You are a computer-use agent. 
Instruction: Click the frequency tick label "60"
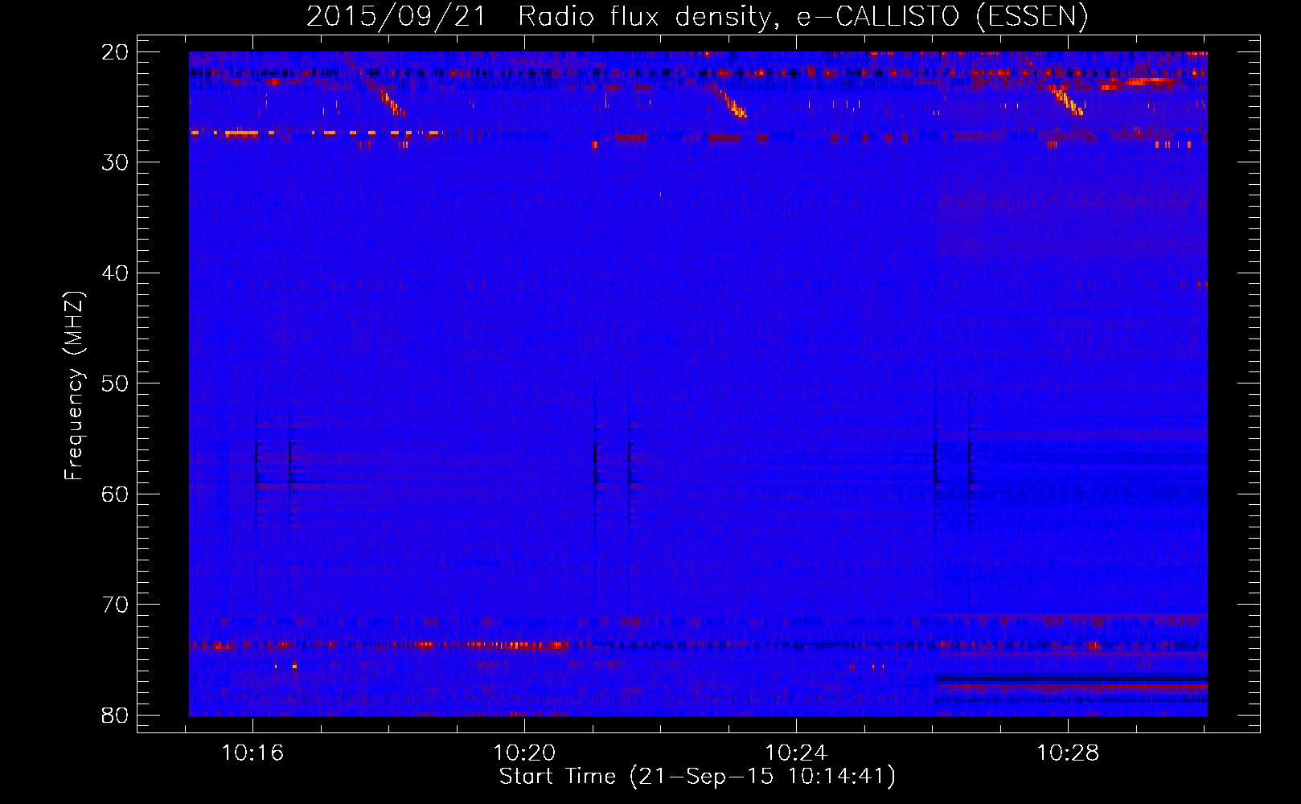pyautogui.click(x=116, y=494)
